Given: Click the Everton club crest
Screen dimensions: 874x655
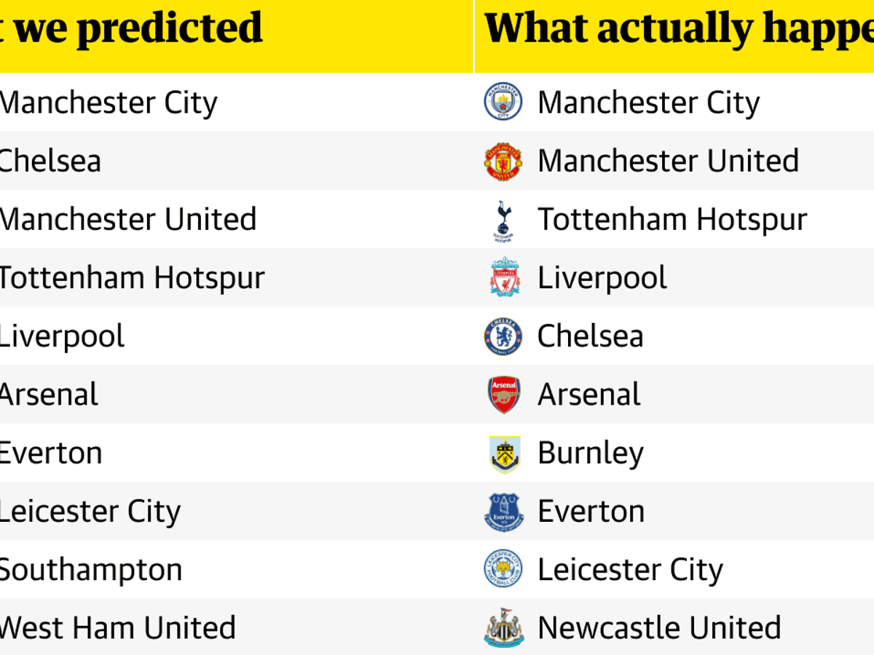Looking at the screenshot, I should pos(503,512).
